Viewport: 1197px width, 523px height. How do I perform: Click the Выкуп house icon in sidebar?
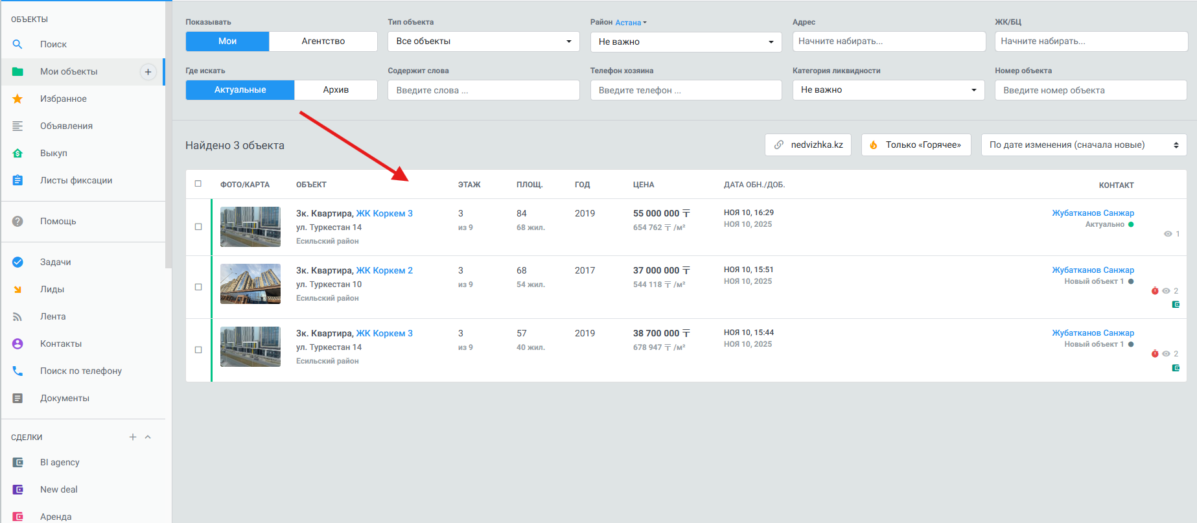17,153
